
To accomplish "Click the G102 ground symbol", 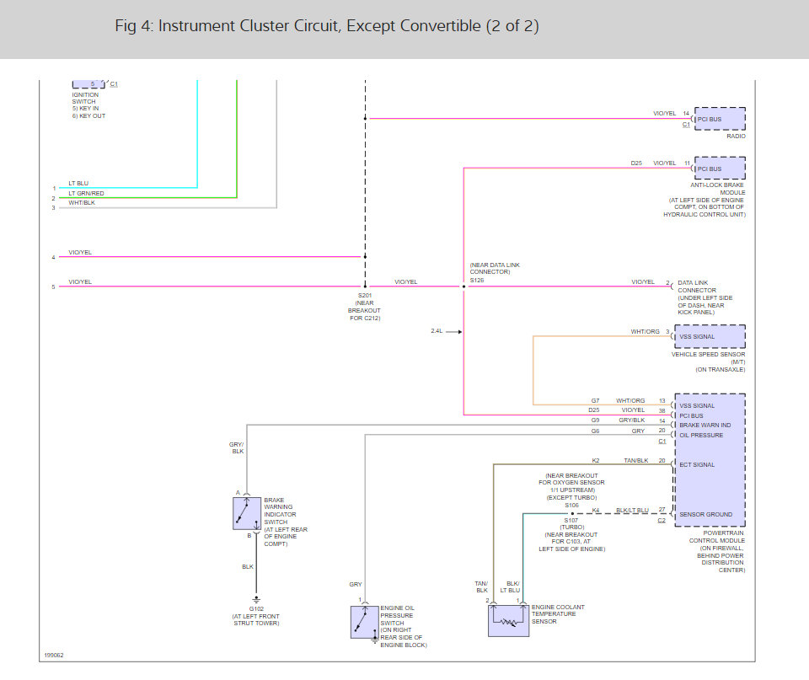I will tap(256, 599).
